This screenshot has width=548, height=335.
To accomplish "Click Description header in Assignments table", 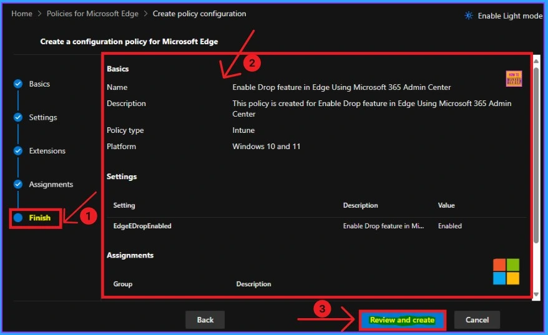I will point(253,284).
